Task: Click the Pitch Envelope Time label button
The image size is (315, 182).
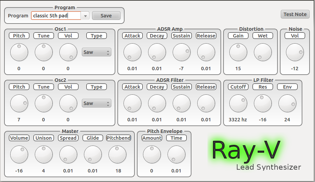Action: pyautogui.click(x=176, y=138)
